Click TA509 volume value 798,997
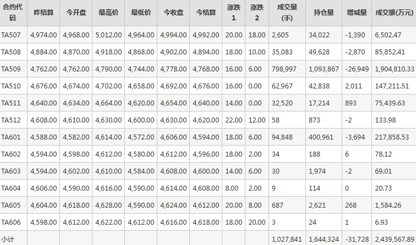Screen dimensions: 416x245 (x=284, y=69)
